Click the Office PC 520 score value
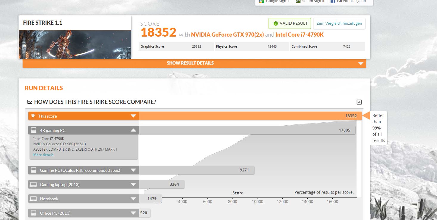 [144, 213]
